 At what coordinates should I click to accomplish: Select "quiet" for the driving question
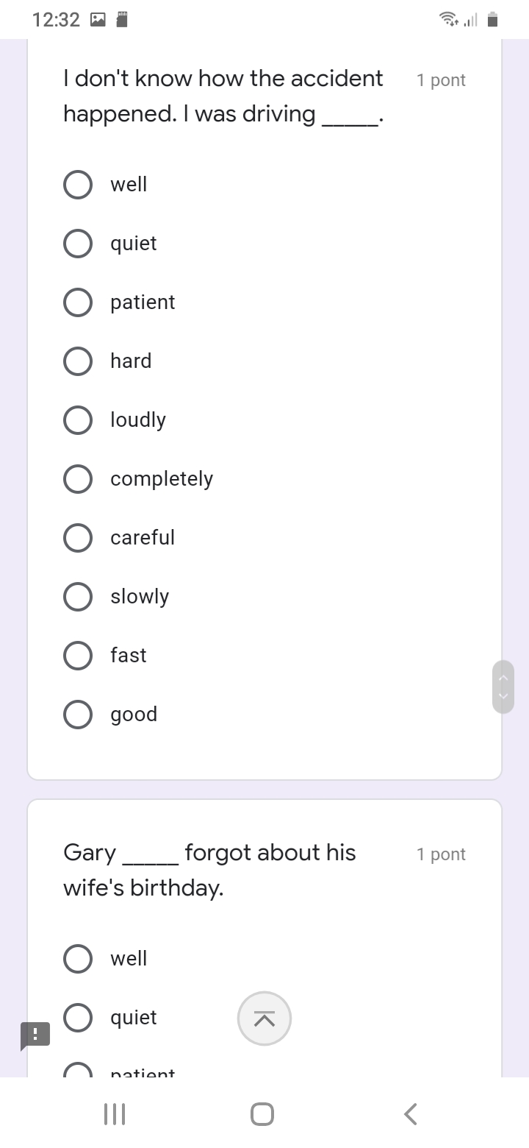click(78, 244)
